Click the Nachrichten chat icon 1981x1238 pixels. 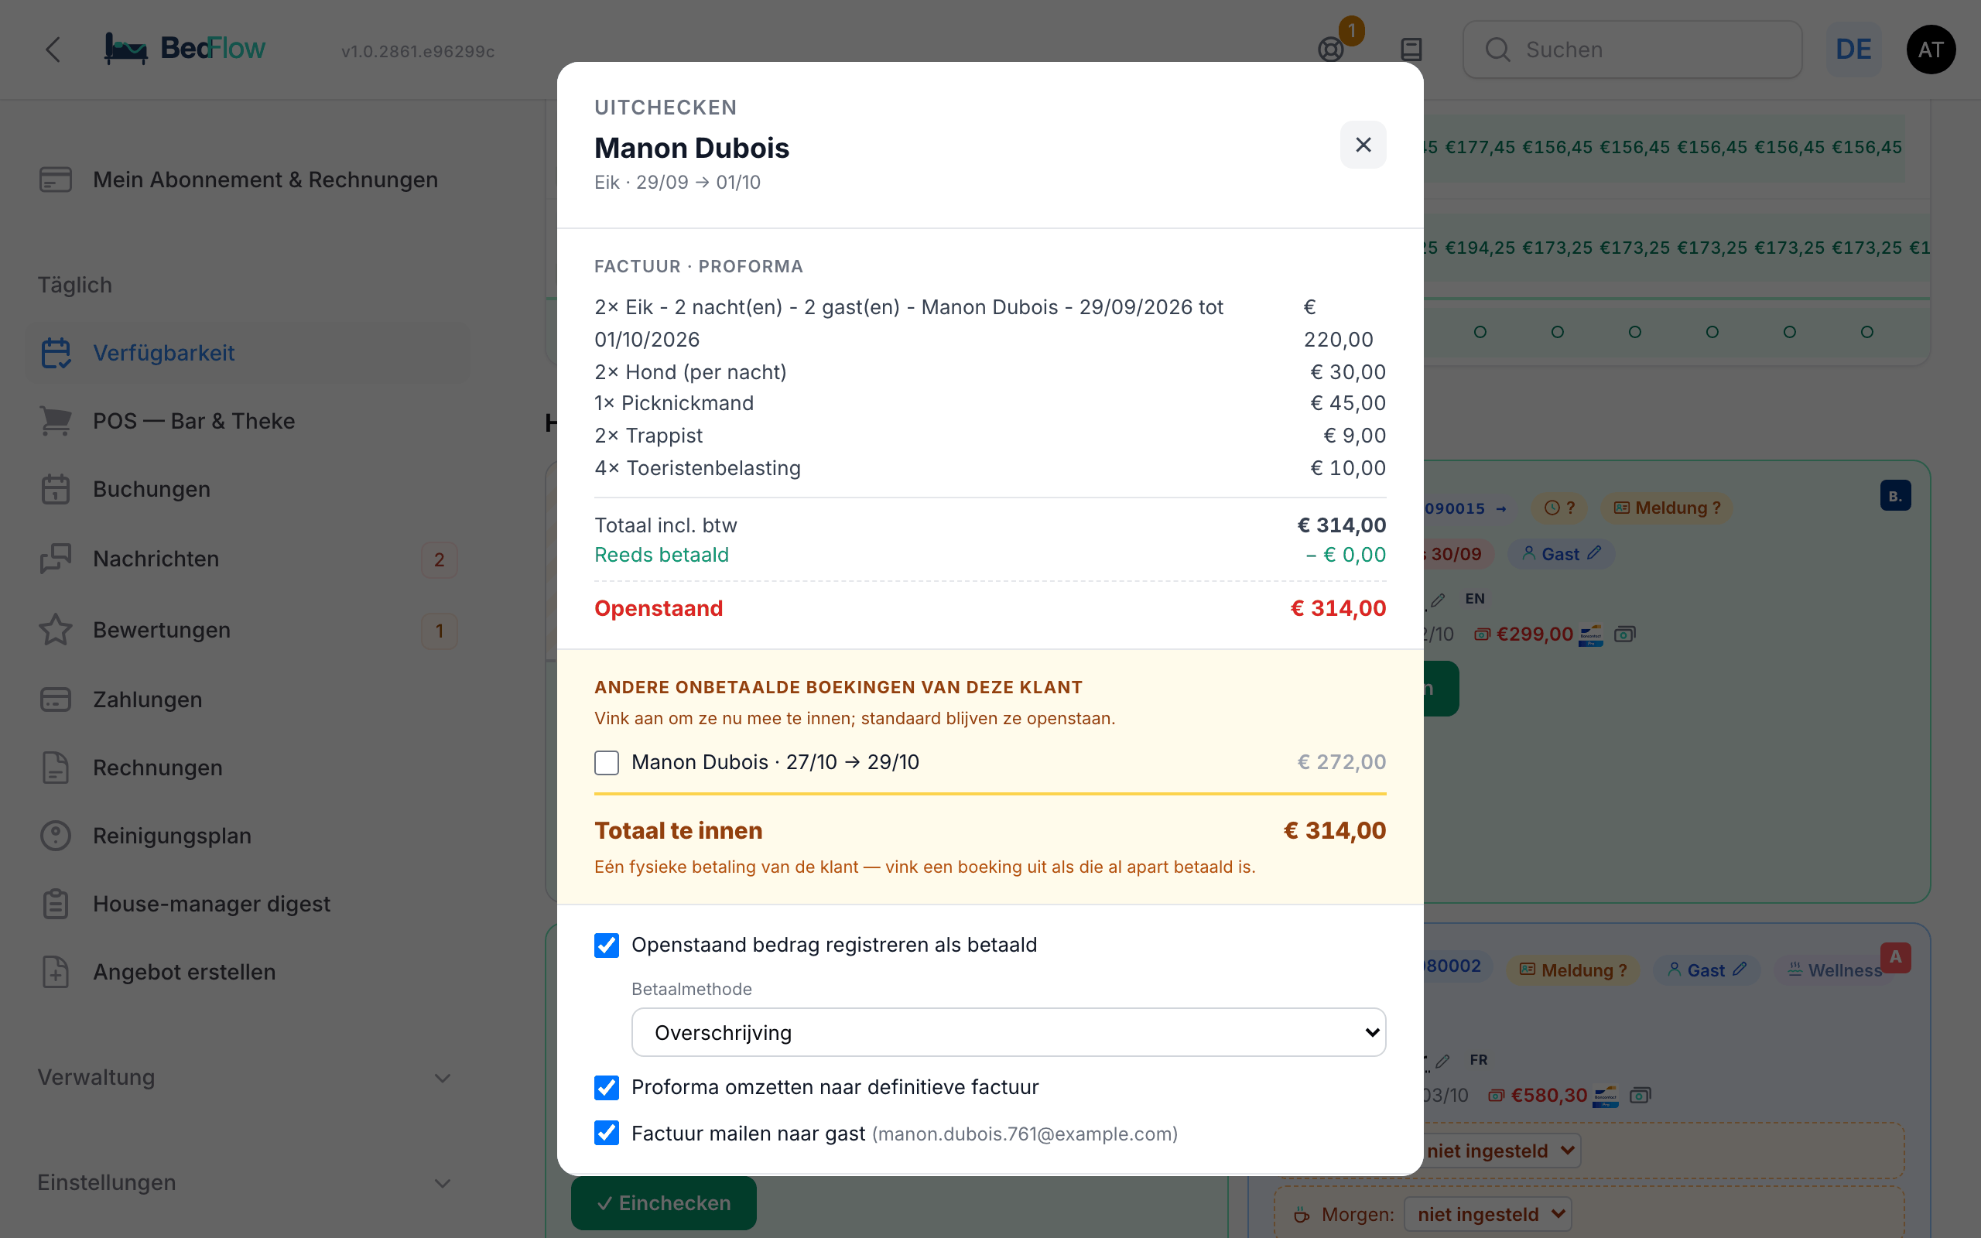56,559
